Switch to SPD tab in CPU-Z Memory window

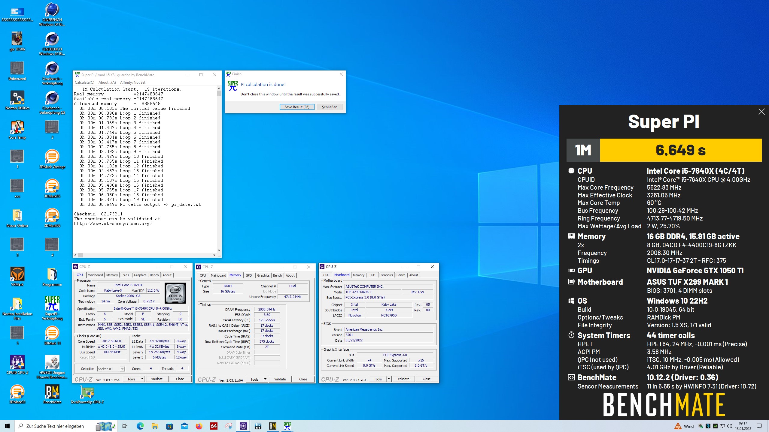(x=249, y=275)
